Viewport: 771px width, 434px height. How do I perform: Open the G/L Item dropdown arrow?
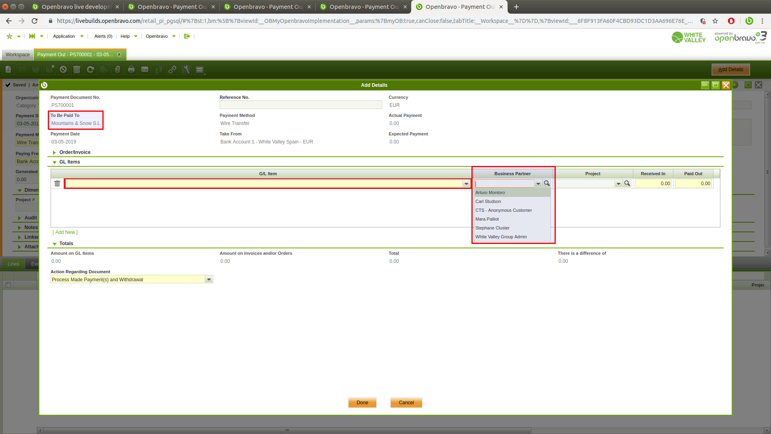click(x=466, y=184)
